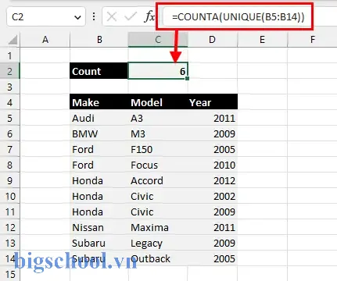Select the 2011 year cell for Audi
The width and height of the screenshot is (337, 281).
coord(213,118)
